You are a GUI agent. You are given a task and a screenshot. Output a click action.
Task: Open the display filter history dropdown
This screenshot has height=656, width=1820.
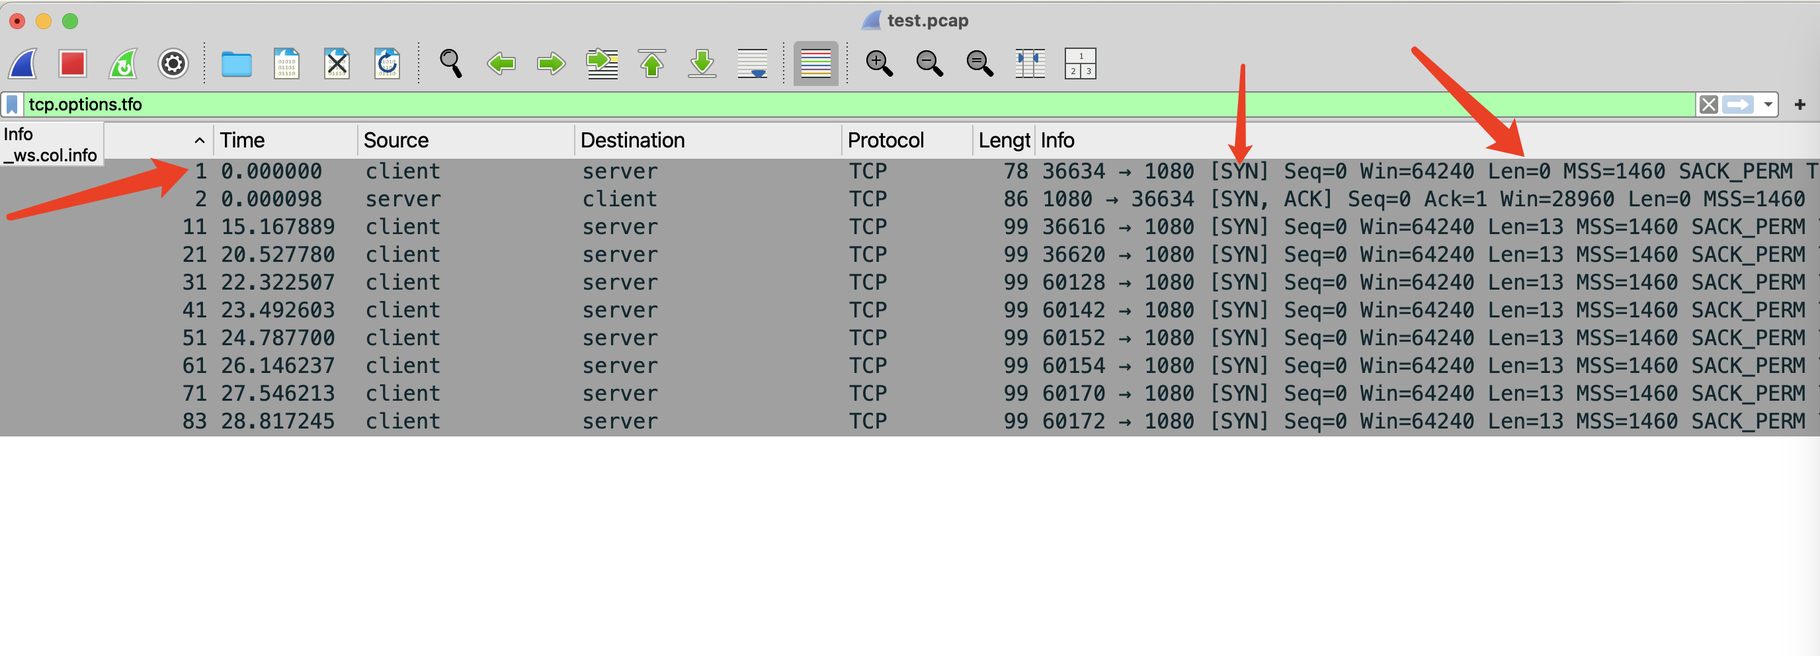pos(1768,105)
